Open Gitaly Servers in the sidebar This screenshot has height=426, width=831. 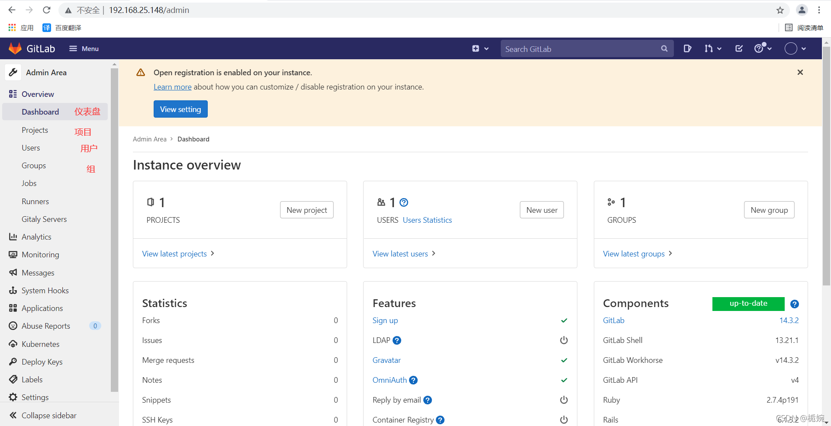pyautogui.click(x=44, y=219)
